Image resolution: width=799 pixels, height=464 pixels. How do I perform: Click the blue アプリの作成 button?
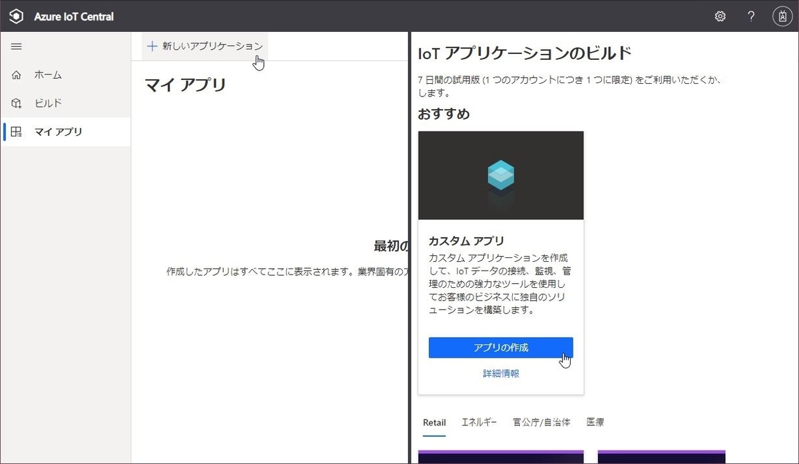(x=500, y=347)
